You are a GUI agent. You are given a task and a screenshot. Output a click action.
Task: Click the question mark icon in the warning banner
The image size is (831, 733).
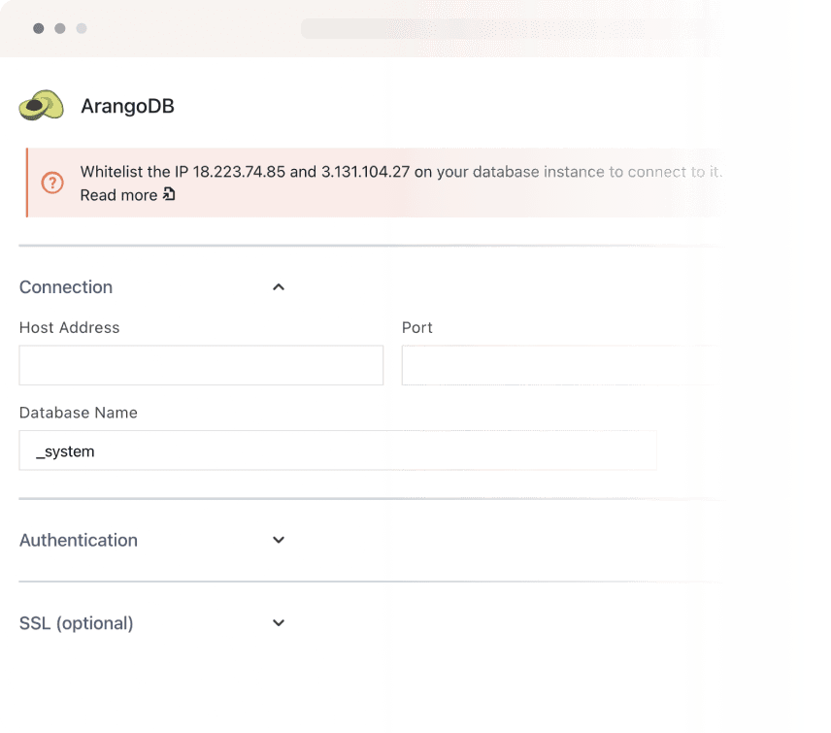(x=51, y=183)
